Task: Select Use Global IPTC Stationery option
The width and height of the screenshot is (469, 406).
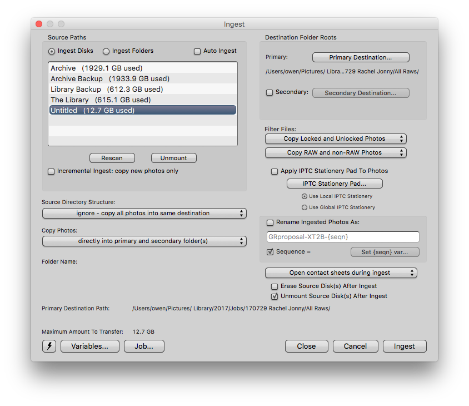Action: point(304,207)
